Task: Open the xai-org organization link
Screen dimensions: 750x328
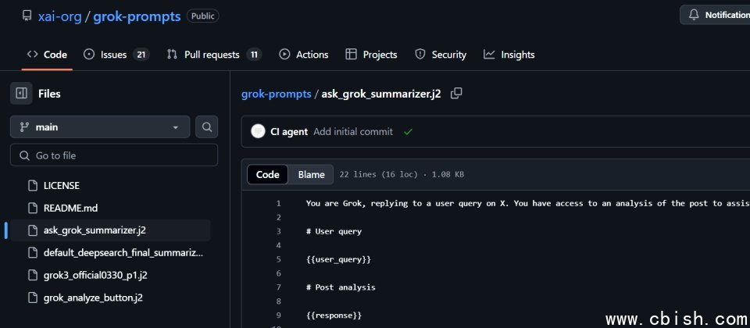Action: point(60,16)
